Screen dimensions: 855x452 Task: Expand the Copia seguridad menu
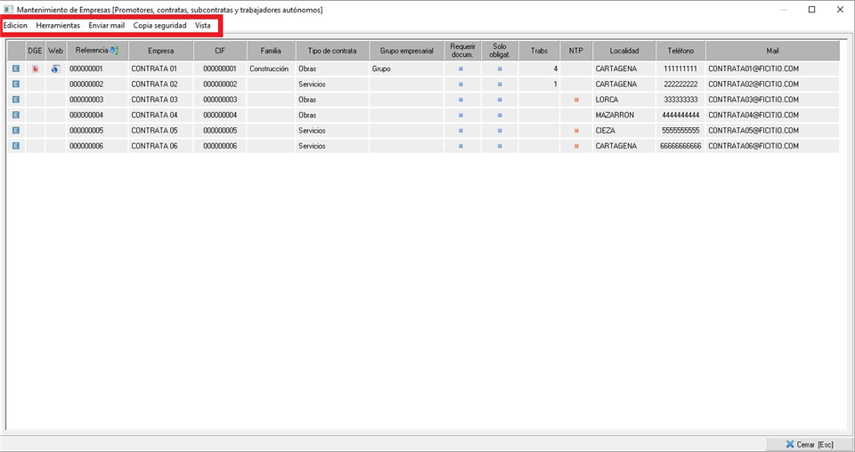coord(159,26)
